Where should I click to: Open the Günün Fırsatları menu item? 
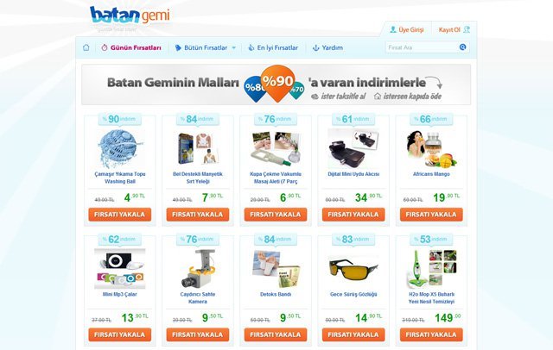136,47
